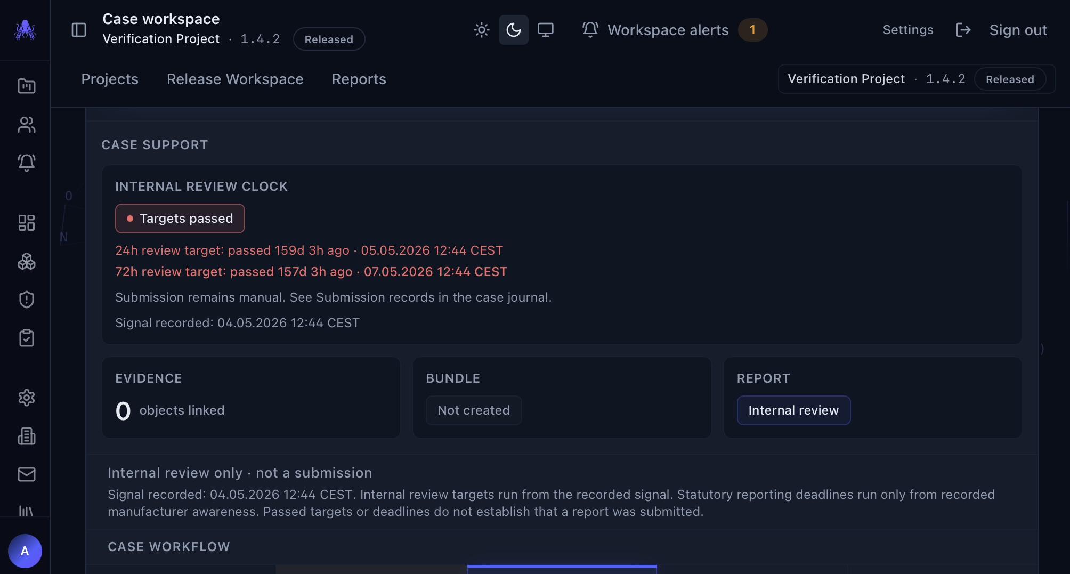Image resolution: width=1070 pixels, height=574 pixels.
Task: Open sidebar mail envelope icon
Action: [26, 474]
